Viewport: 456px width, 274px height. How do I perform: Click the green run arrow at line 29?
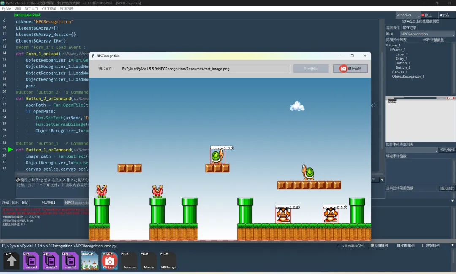click(11, 150)
